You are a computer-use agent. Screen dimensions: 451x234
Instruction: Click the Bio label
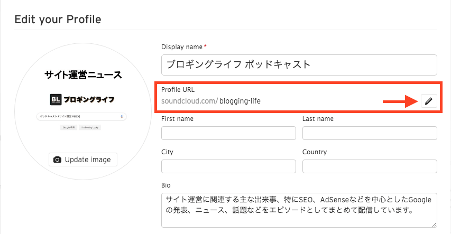point(165,185)
